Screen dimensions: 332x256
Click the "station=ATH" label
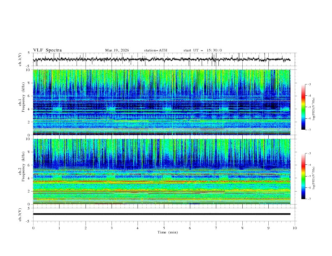pos(156,50)
